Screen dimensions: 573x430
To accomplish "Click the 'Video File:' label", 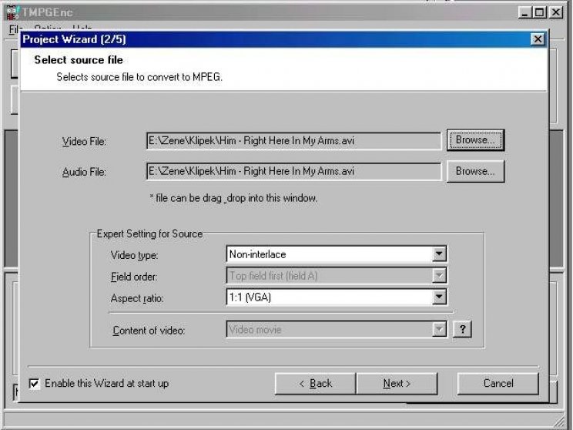I will pyautogui.click(x=84, y=142).
